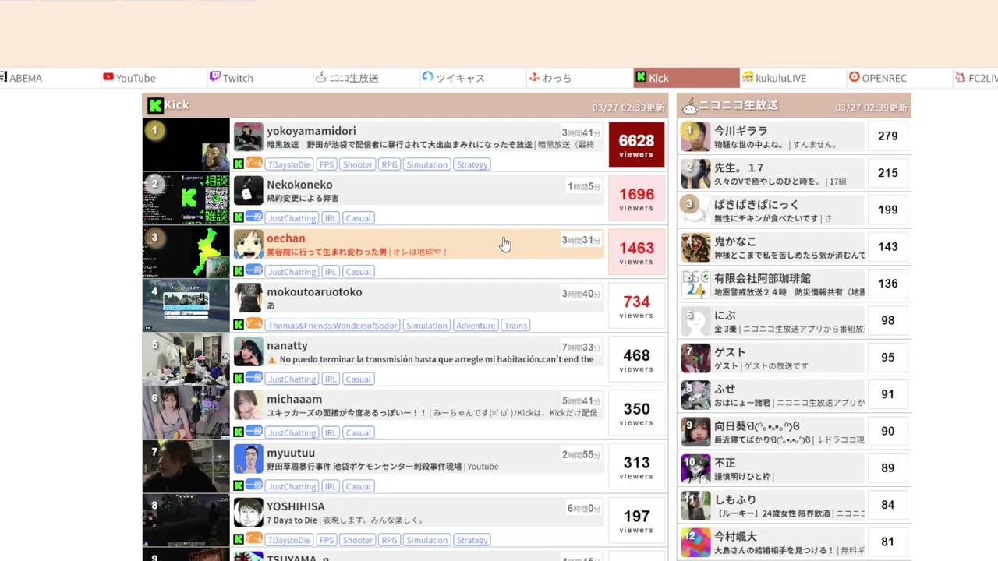The height and width of the screenshot is (561, 998).
Task: Open the Nekokoneko channel name link
Action: 299,185
